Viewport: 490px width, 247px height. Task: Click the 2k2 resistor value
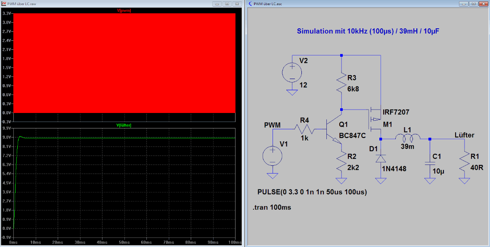coord(353,168)
